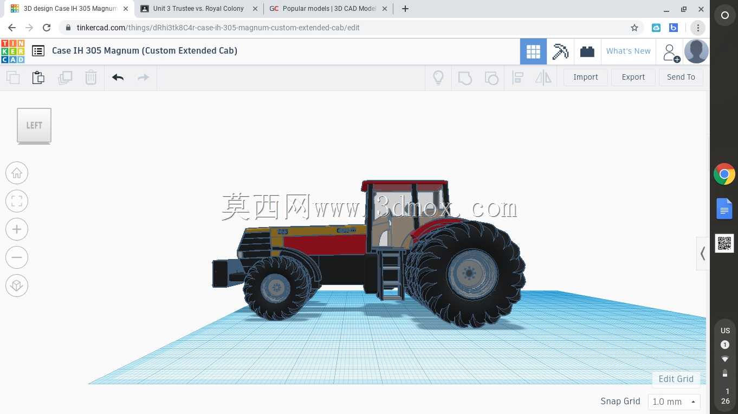Redo the last undone action
The width and height of the screenshot is (738, 414).
point(143,77)
